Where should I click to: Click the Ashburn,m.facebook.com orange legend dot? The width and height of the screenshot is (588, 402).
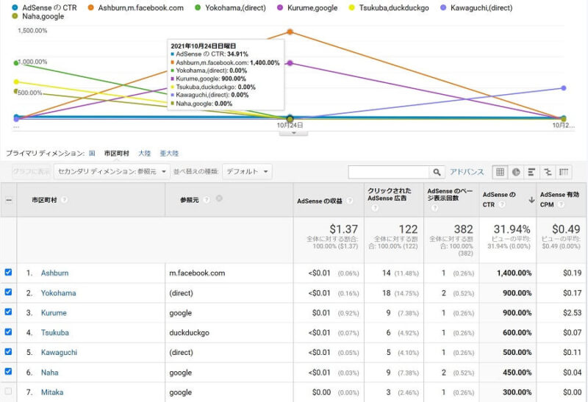pyautogui.click(x=90, y=7)
